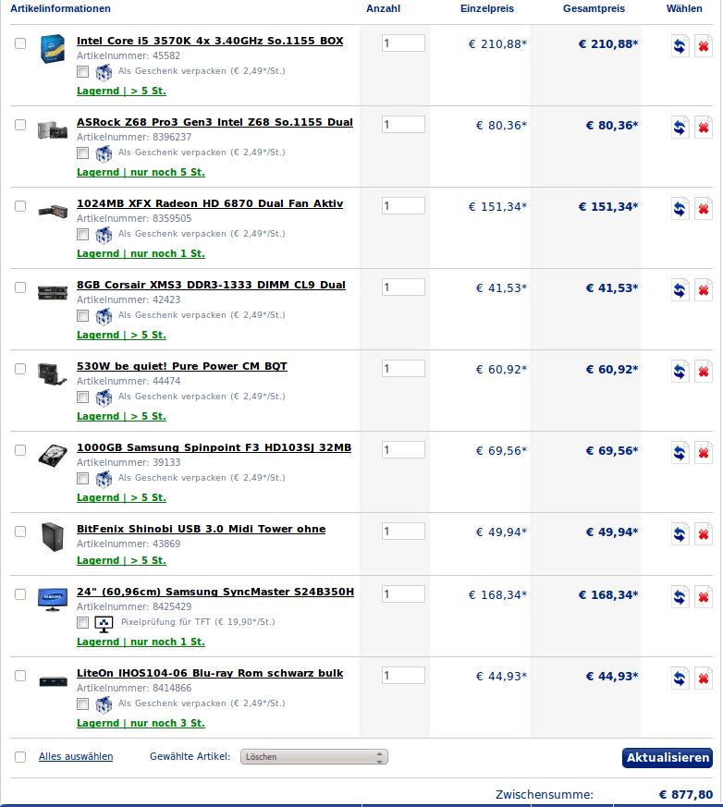Screen dimensions: 723x807
Task: Tick the Pixelprüfung für TFT checkbox
Action: pyautogui.click(x=83, y=622)
